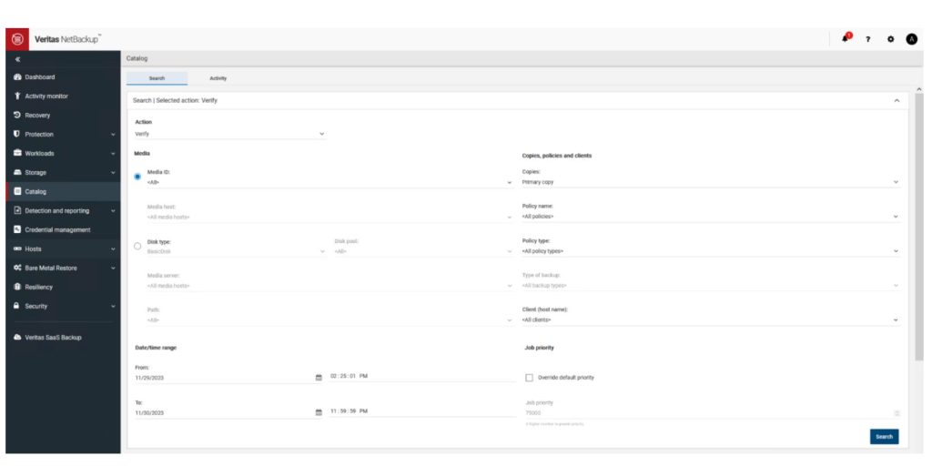Screen dimensions: 932x466
Task: Click the Detection and reporting icon
Action: click(17, 210)
